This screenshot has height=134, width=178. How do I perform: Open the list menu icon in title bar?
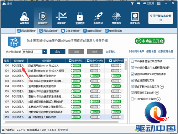[159, 4]
